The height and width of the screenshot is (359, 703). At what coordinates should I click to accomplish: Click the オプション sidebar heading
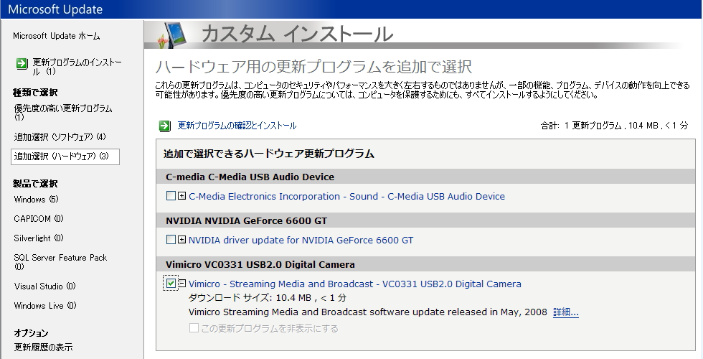(x=31, y=333)
